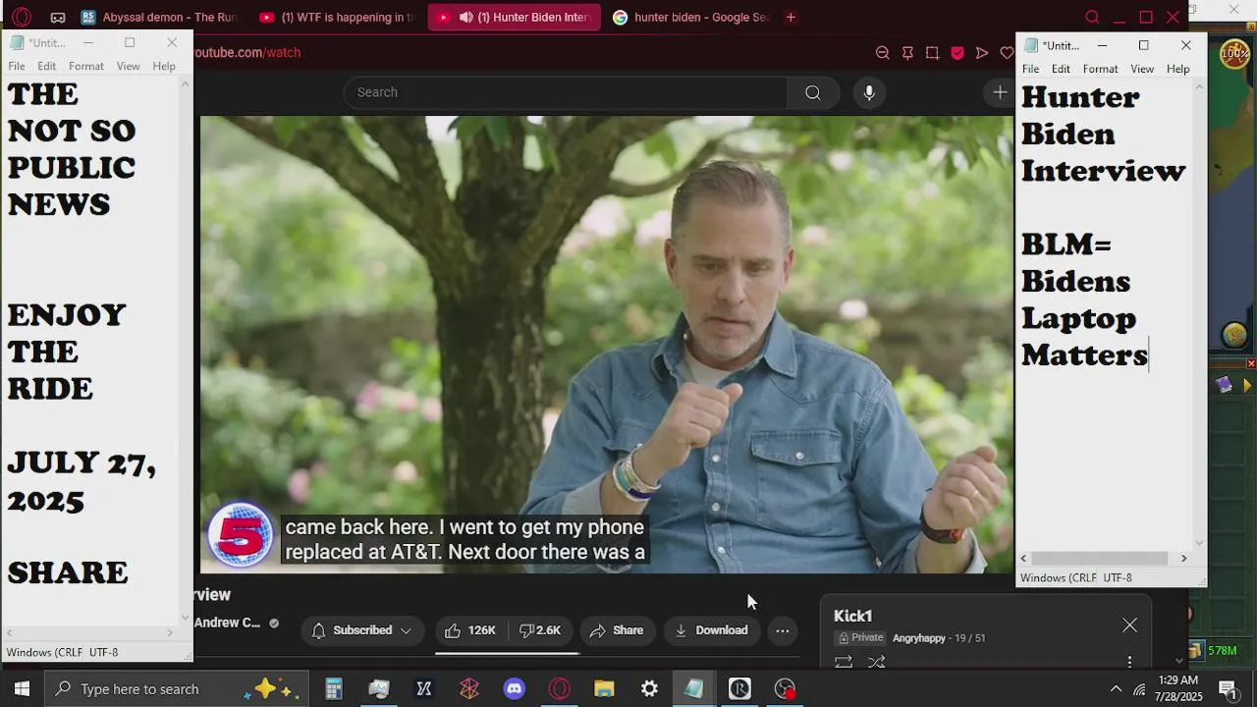Take a snapshot with the capture icon
This screenshot has height=707, width=1257.
click(932, 53)
